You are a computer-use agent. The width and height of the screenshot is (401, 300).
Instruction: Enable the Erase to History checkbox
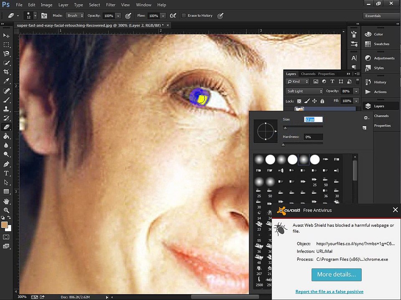click(x=184, y=15)
